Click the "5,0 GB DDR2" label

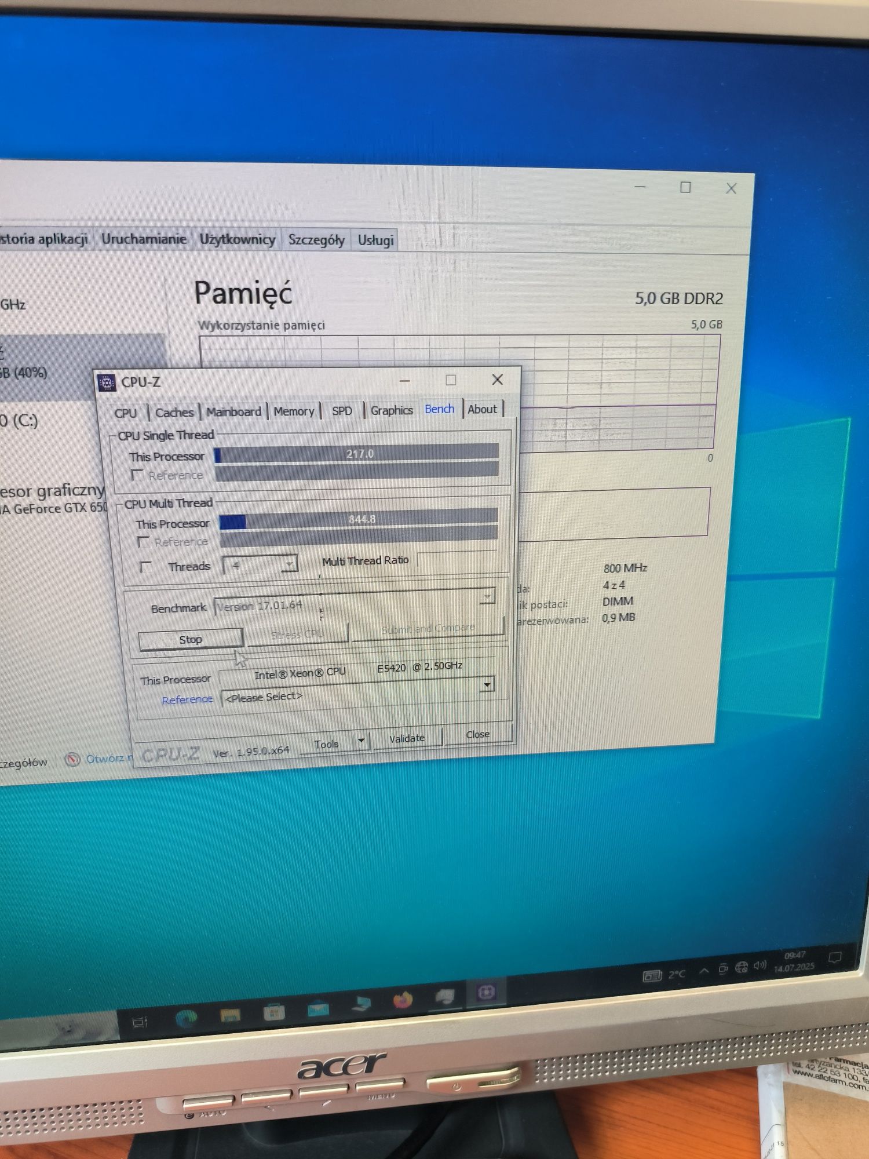[679, 298]
